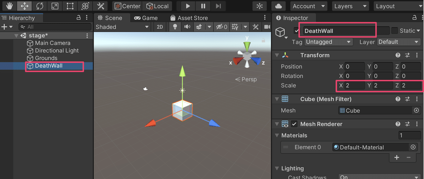Select the Rotate tool
This screenshot has height=179, width=424.
[x=40, y=6]
